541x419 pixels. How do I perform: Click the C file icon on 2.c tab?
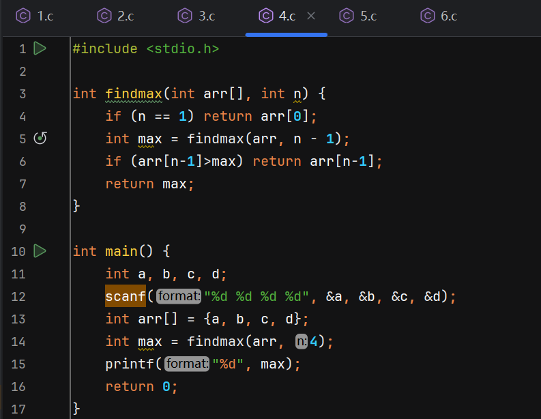[x=104, y=16]
